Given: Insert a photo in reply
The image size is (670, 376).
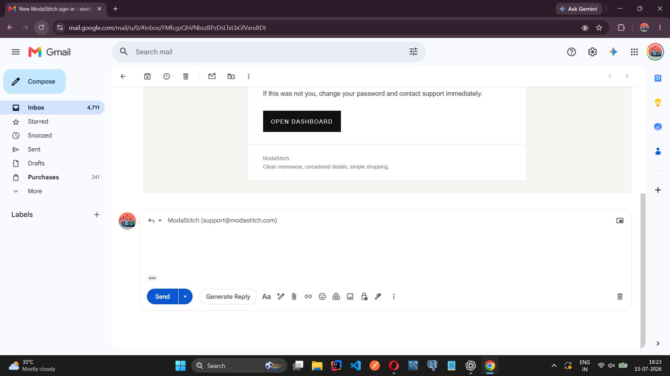Looking at the screenshot, I should pyautogui.click(x=350, y=297).
